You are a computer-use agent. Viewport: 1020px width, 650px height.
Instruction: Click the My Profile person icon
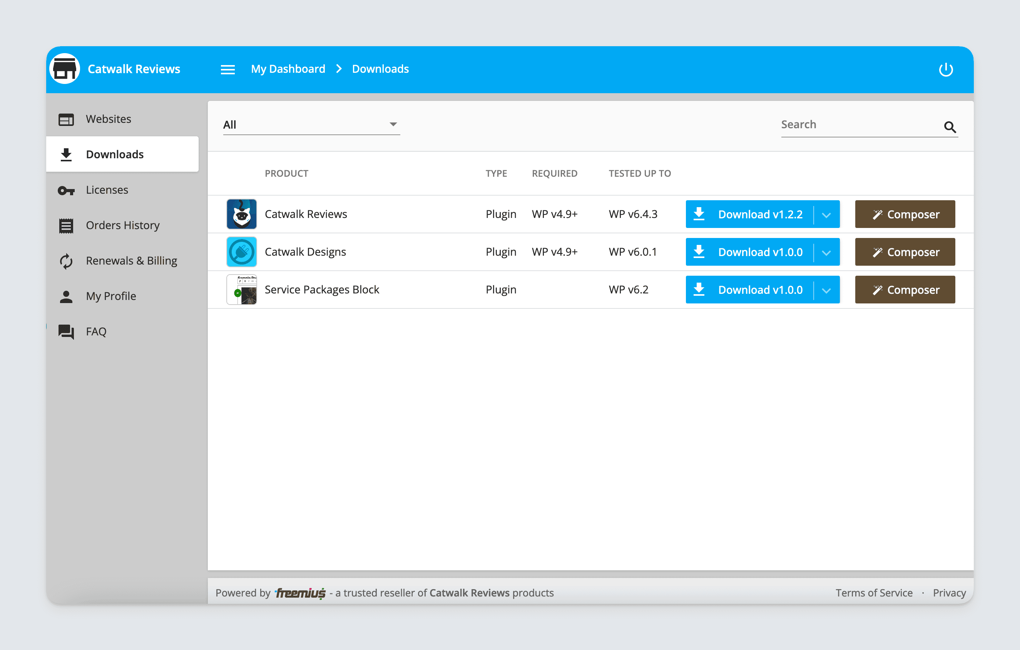pos(66,297)
